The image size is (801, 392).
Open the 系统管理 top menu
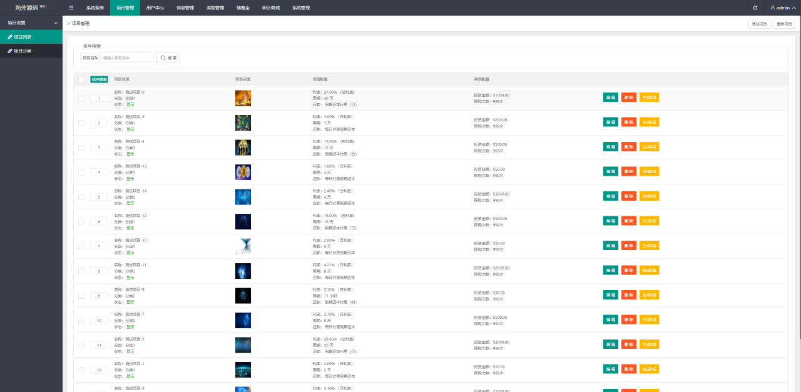coord(301,8)
